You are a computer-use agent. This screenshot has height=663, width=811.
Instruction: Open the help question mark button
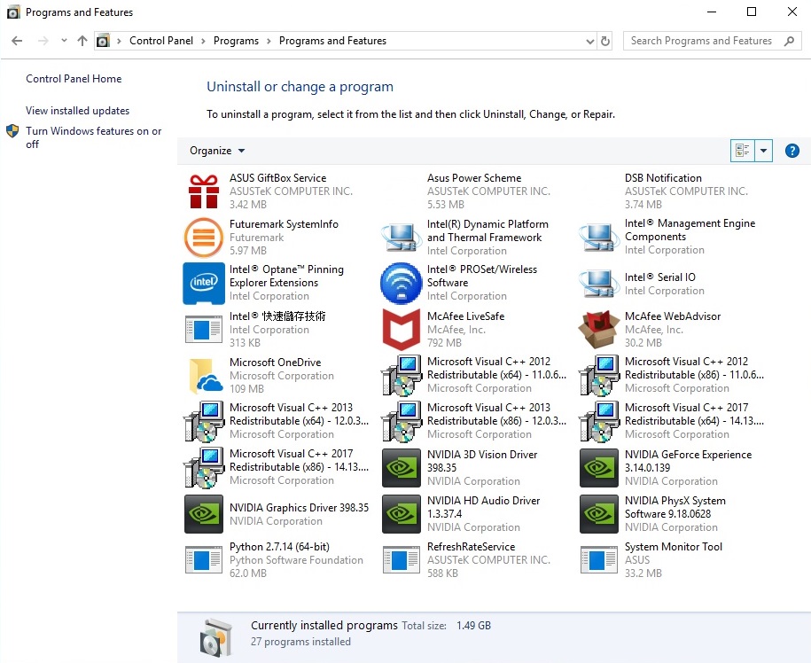(792, 151)
